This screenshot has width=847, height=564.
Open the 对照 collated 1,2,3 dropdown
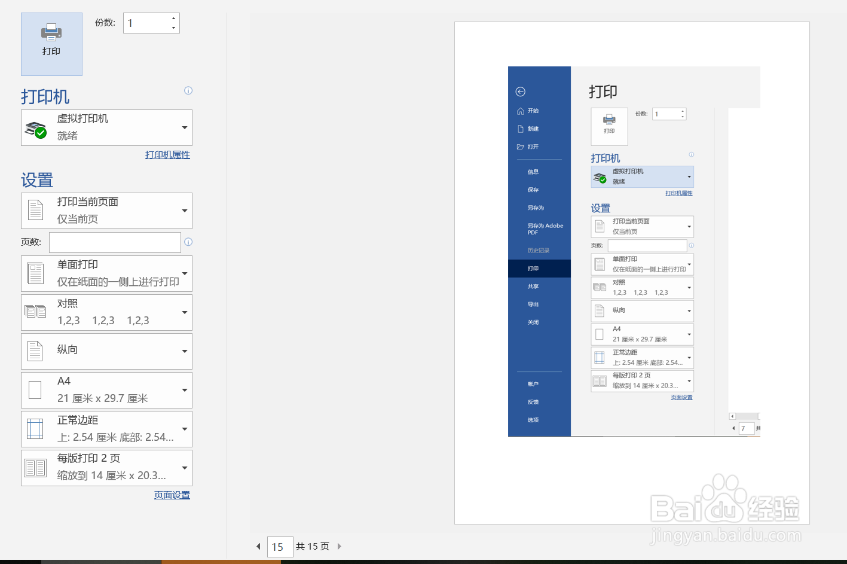coord(106,312)
